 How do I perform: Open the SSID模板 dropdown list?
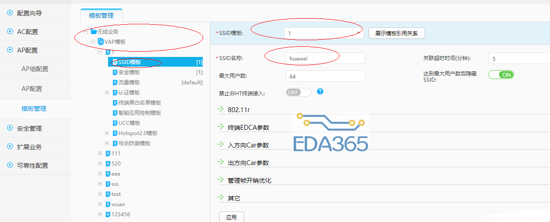click(359, 33)
